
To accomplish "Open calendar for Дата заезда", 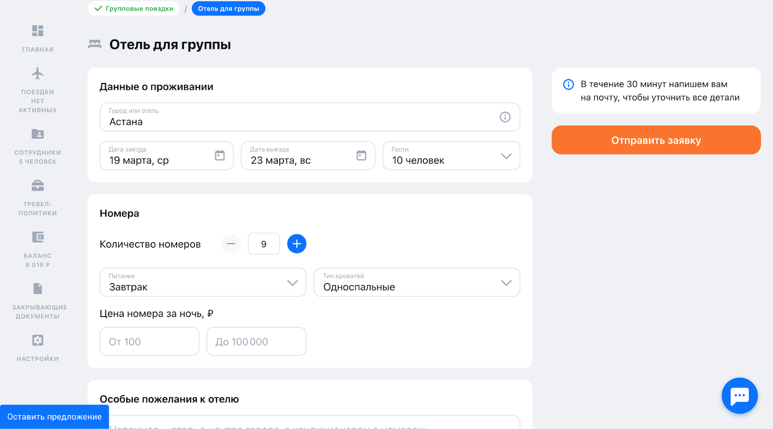I will coord(220,155).
